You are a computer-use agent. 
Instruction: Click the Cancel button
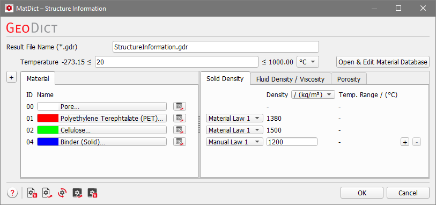click(408, 193)
